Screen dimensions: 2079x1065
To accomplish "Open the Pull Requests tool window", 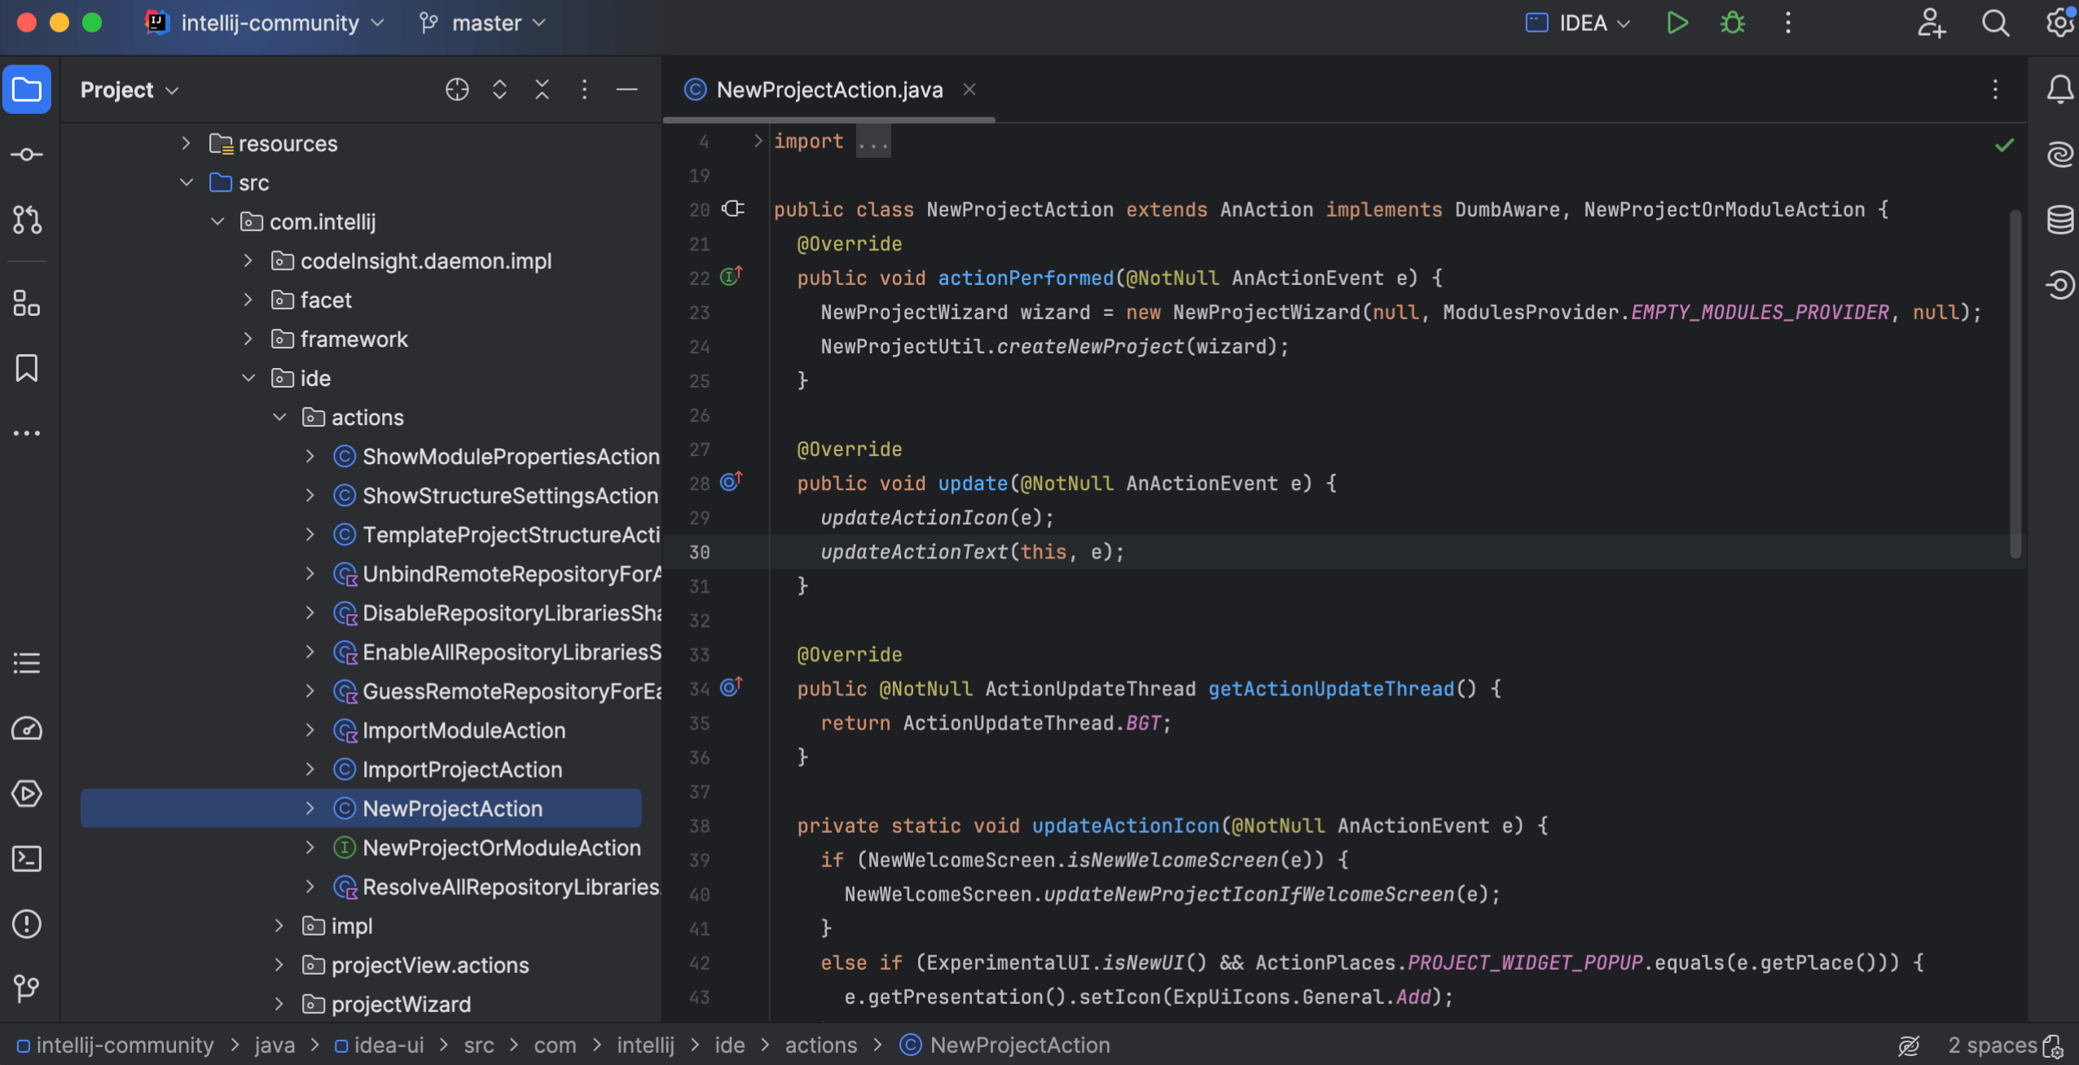I will click(x=27, y=220).
